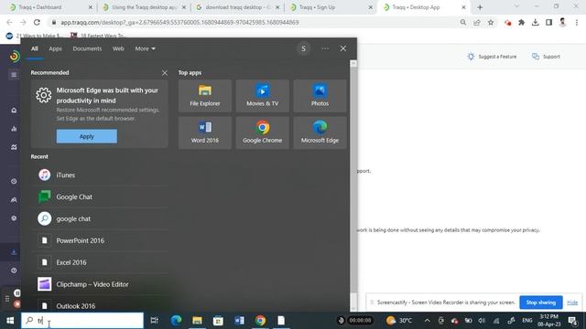The width and height of the screenshot is (586, 329).
Task: Bookmark this page with the star icon
Action: 491,22
